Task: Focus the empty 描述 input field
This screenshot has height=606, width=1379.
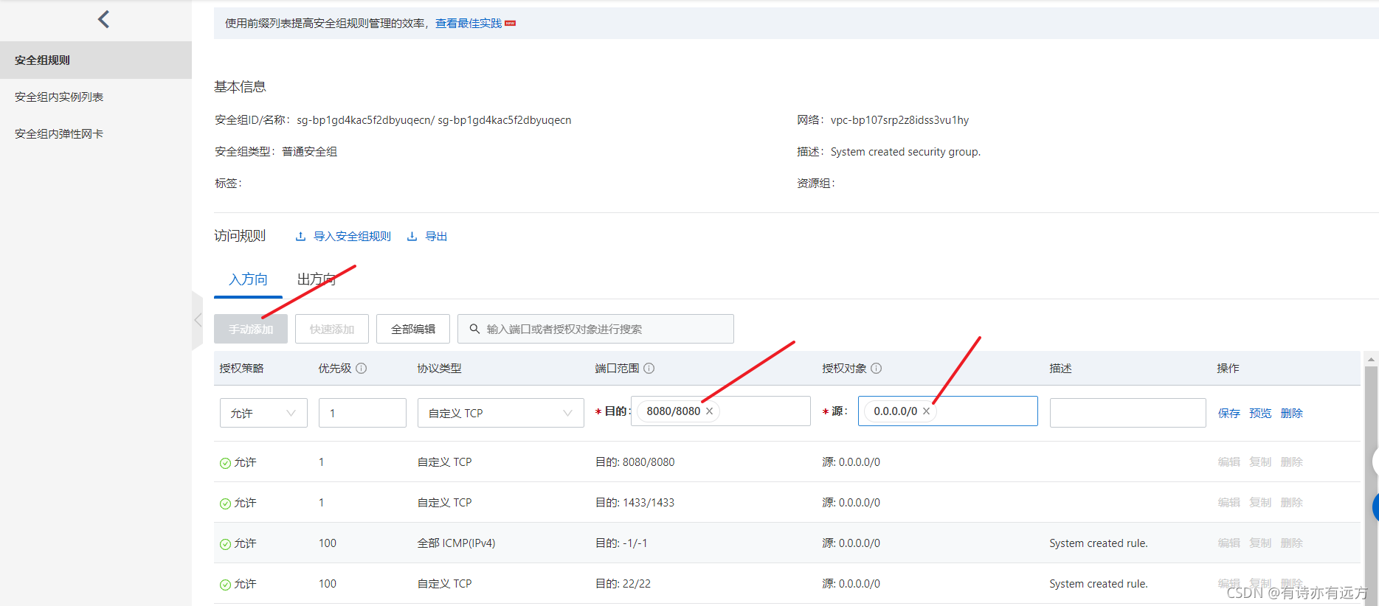Action: 1127,413
